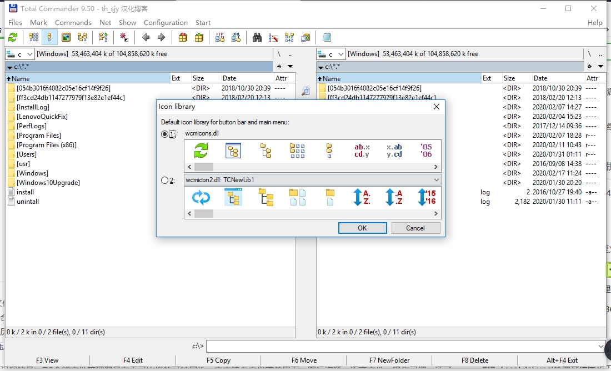Open command line history dropdown

coord(600,346)
